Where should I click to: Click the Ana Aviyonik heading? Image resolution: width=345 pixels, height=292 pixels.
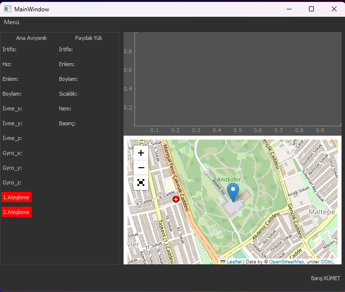(x=31, y=38)
